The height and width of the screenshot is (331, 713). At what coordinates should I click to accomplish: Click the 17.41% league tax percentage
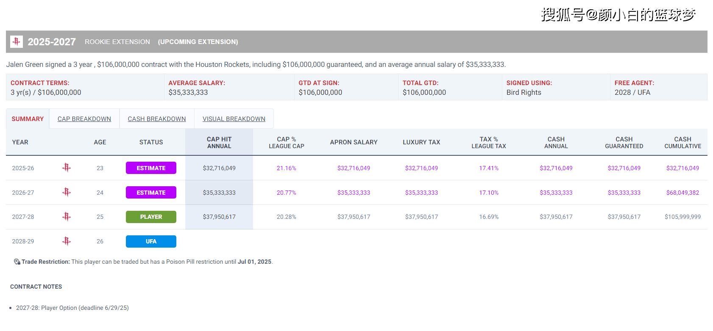coord(489,168)
